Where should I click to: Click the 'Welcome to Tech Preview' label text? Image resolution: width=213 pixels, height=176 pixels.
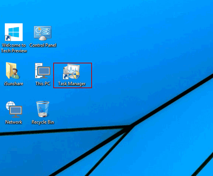coord(14,48)
